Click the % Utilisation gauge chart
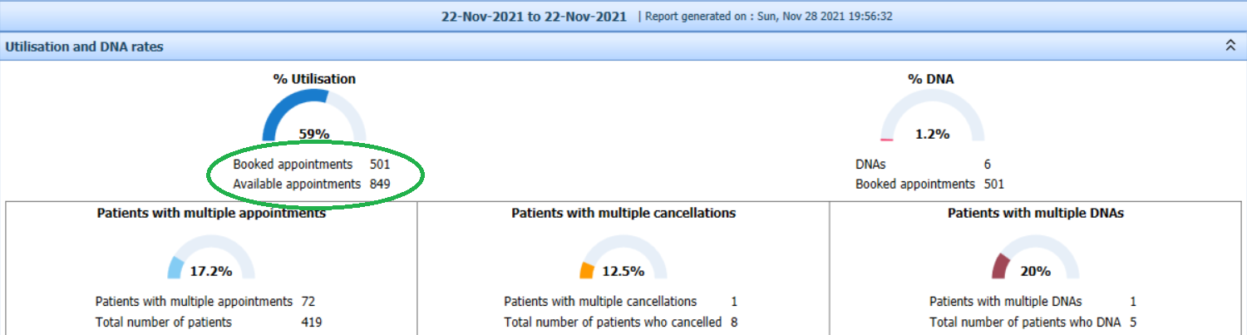 pos(314,116)
